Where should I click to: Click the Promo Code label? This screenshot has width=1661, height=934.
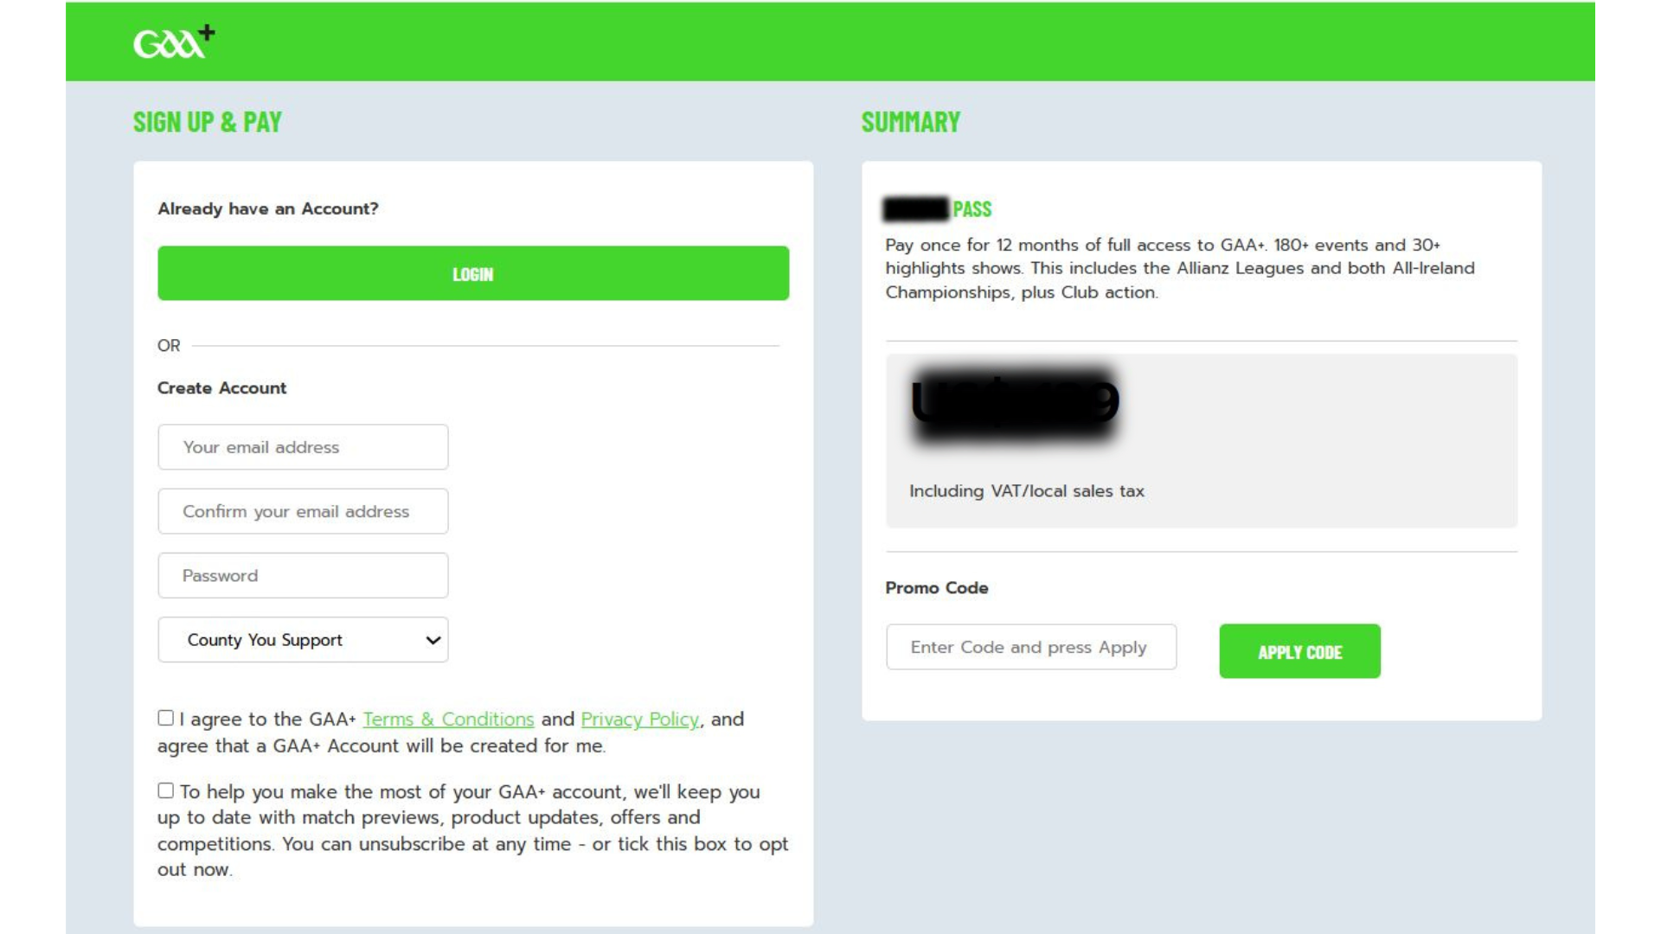pos(937,588)
